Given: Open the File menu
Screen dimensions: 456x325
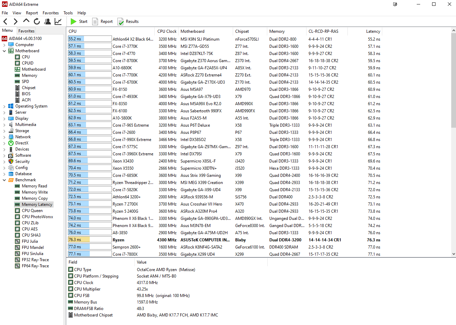Looking at the screenshot, I should tap(5, 13).
